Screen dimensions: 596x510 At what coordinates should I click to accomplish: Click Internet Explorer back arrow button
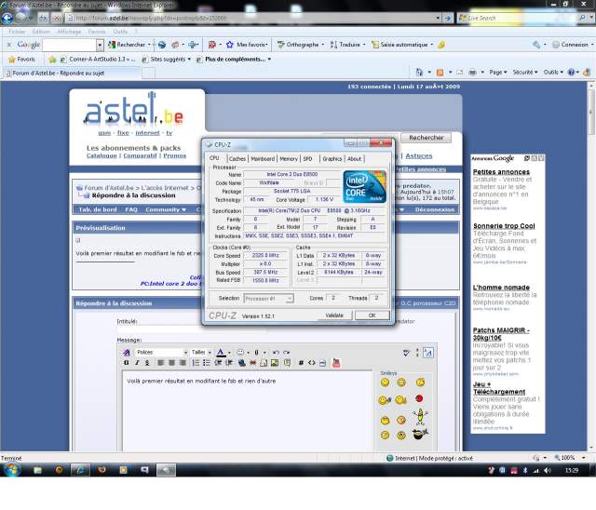(x=8, y=18)
